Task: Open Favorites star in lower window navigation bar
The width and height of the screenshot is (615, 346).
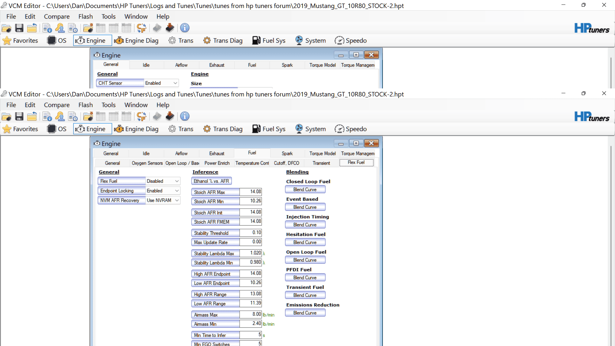Action: [20, 129]
